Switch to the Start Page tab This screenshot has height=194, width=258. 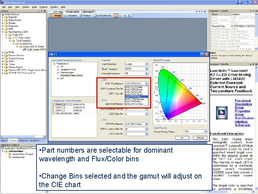57,12
